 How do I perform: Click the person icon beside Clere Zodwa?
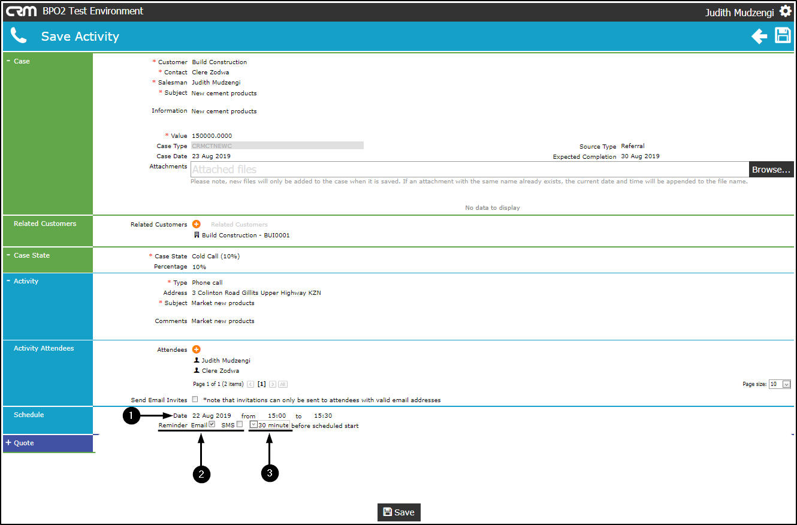pyautogui.click(x=197, y=371)
